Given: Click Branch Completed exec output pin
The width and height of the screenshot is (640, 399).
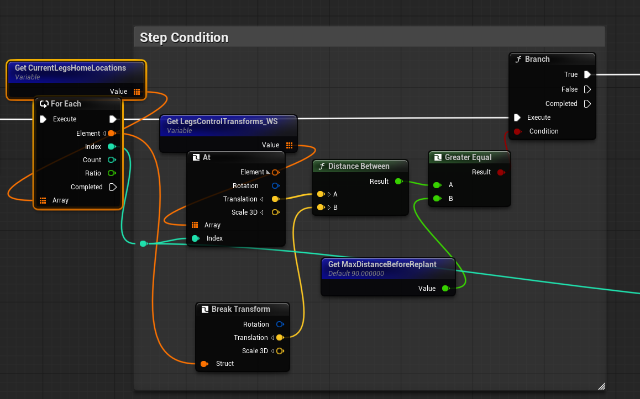Looking at the screenshot, I should pyautogui.click(x=587, y=104).
